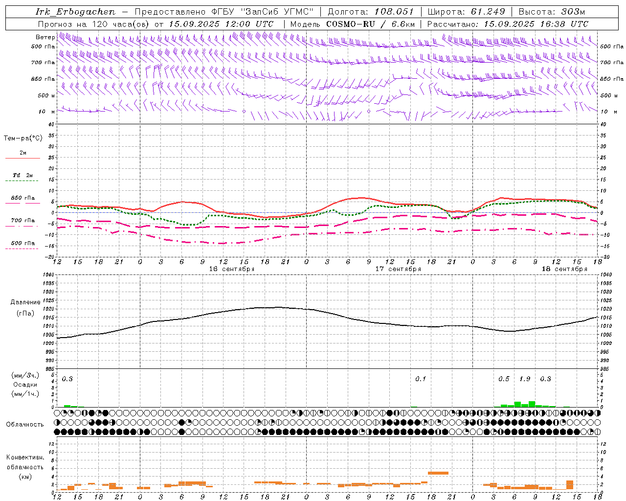The width and height of the screenshot is (626, 501).
Task: Click the date label 17 сентября
Action: [398, 269]
